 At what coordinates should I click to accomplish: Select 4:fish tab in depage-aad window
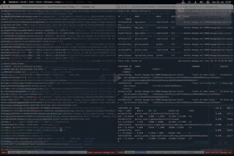pos(170,152)
